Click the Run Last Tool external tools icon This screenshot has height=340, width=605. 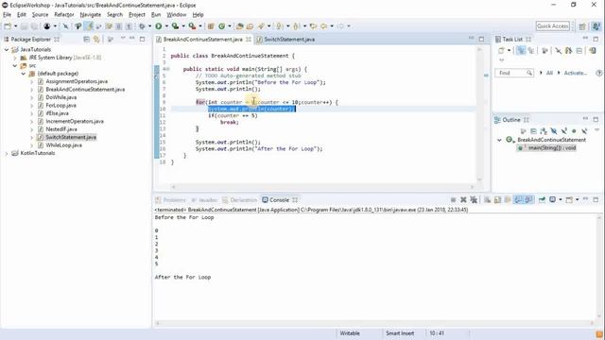(193, 26)
